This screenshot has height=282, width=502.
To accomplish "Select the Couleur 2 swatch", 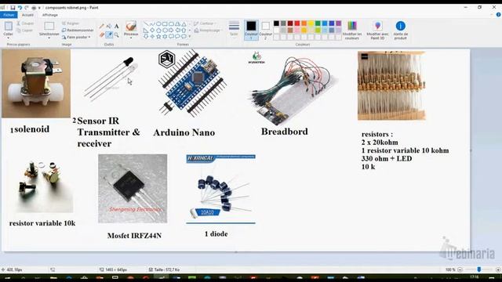I will coord(265,30).
